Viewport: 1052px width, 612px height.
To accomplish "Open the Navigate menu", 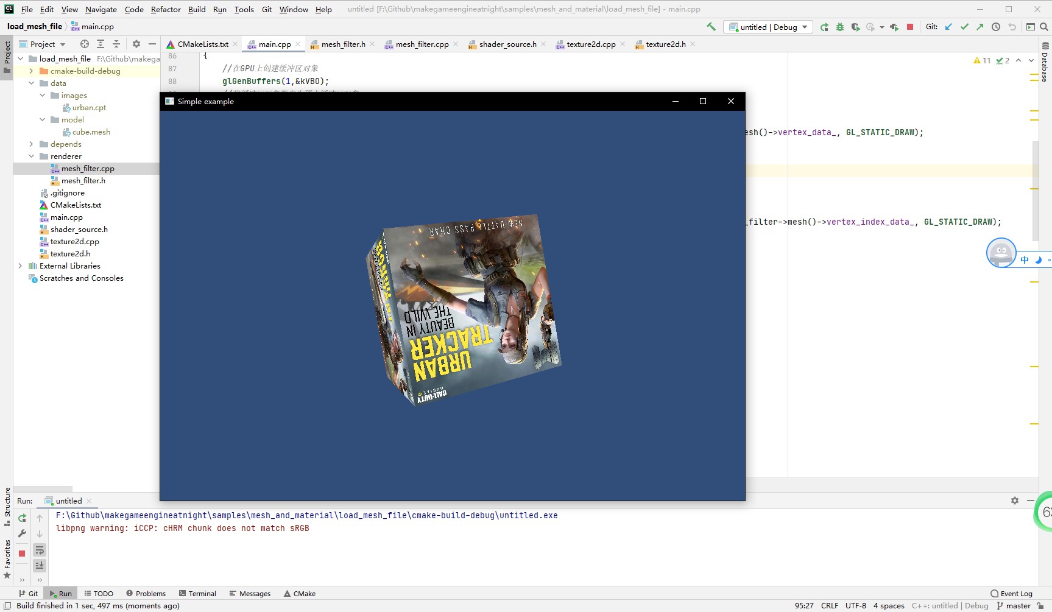I will tap(101, 9).
